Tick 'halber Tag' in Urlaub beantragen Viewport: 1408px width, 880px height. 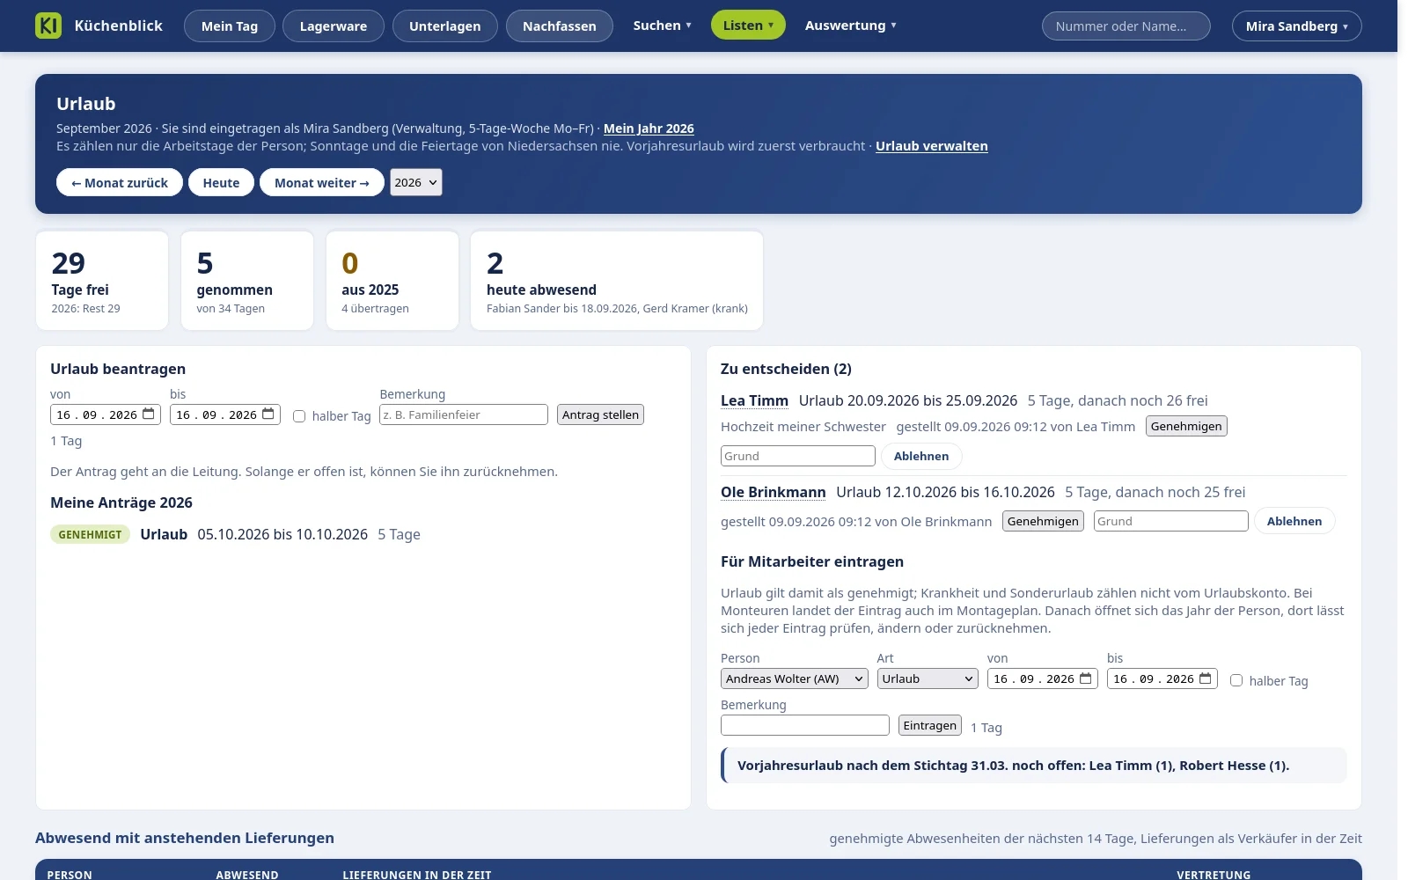tap(299, 416)
